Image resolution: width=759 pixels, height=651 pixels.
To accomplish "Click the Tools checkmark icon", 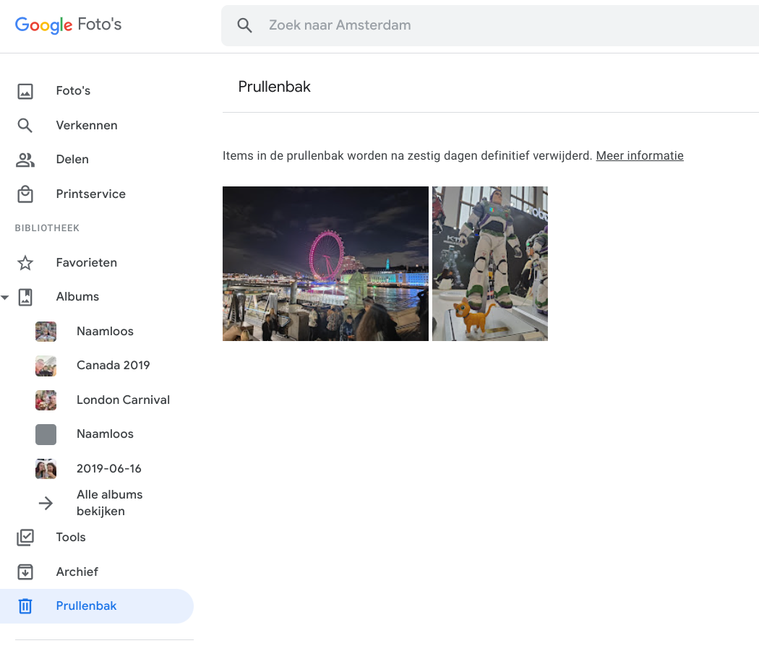I will point(25,538).
